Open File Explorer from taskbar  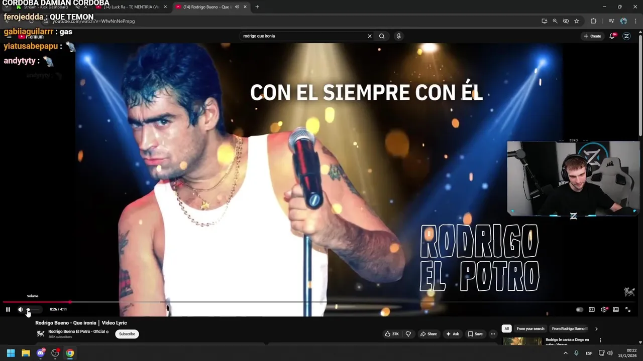coord(26,353)
